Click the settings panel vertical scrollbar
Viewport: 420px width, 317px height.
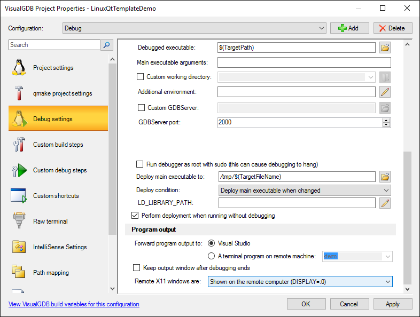408,213
